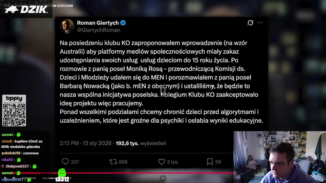Screen dimensions: 326x183
Task: Bookmark the tweet using the bookmark icon
Action: [x=210, y=162]
